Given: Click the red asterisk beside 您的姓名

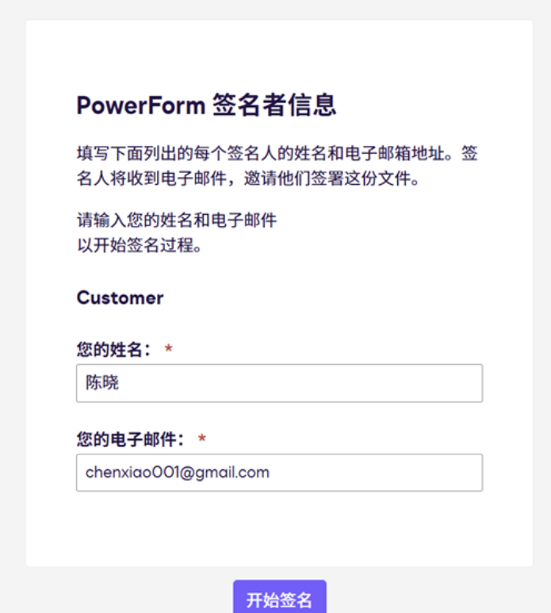Looking at the screenshot, I should click(169, 350).
